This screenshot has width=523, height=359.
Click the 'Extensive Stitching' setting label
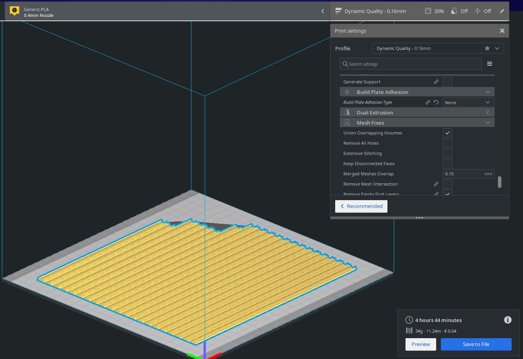[x=362, y=153]
